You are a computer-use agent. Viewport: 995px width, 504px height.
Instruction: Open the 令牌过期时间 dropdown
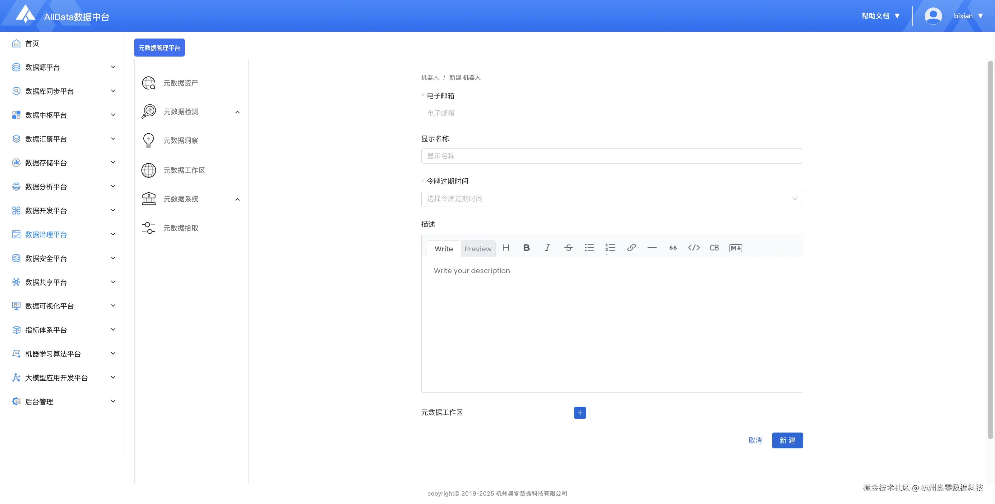point(611,199)
